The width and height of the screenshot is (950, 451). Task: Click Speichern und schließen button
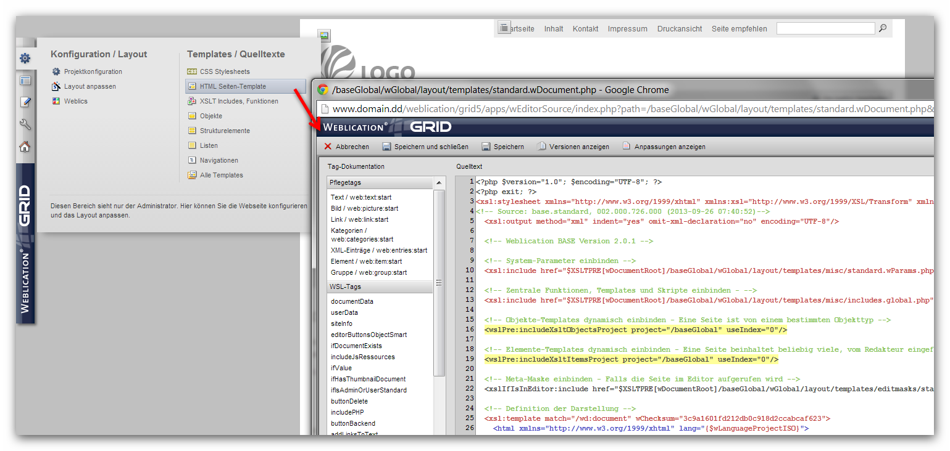point(425,147)
